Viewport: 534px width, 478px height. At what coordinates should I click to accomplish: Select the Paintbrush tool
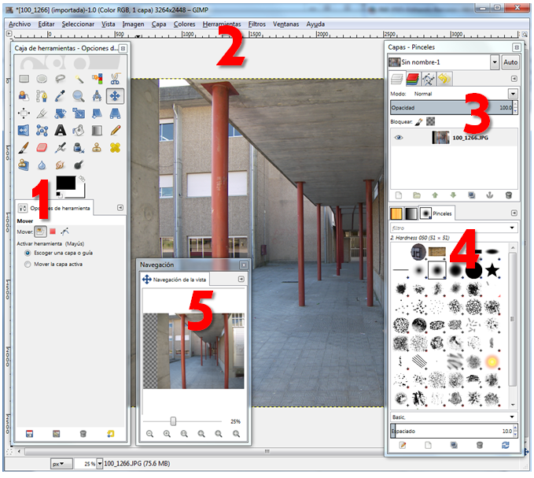[x=24, y=147]
